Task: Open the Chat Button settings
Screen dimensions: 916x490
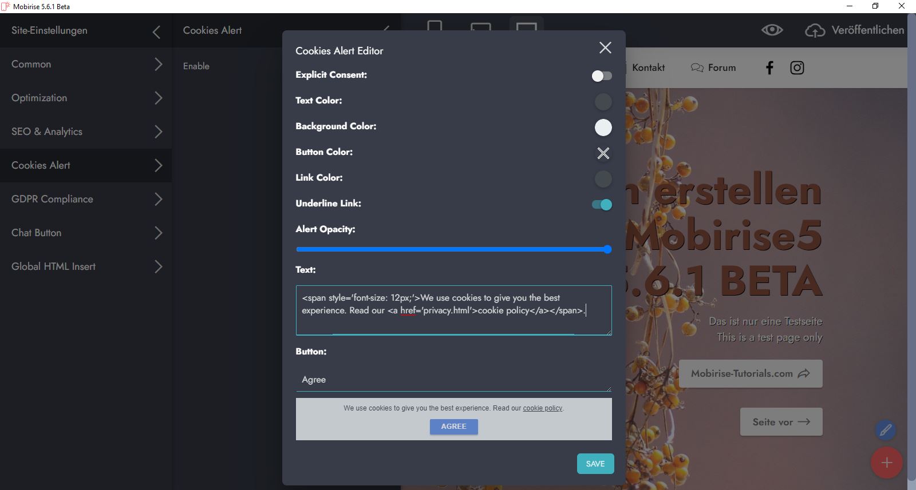Action: point(86,233)
